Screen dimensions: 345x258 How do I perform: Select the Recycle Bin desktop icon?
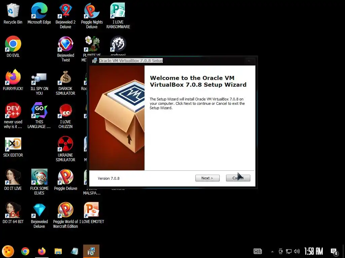click(13, 13)
